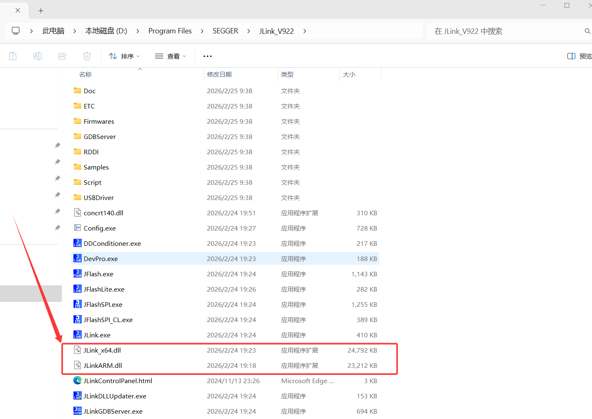Select the USBDriver folder icon
Screen dimensions: 592x419
click(78, 198)
